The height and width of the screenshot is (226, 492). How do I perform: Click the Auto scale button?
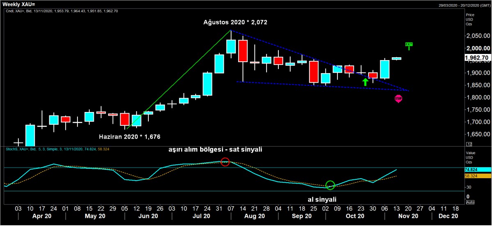tap(470, 202)
